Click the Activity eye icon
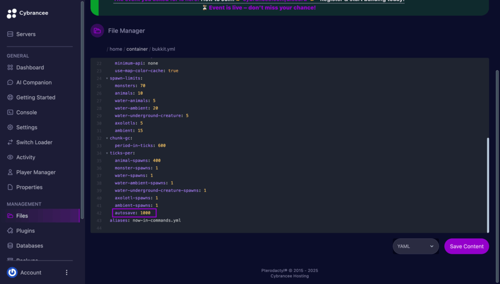500x284 pixels. tap(10, 158)
